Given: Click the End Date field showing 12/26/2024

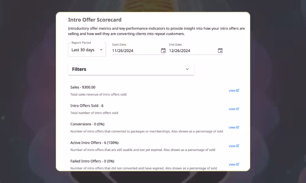Looking at the screenshot, I should 192,51.
